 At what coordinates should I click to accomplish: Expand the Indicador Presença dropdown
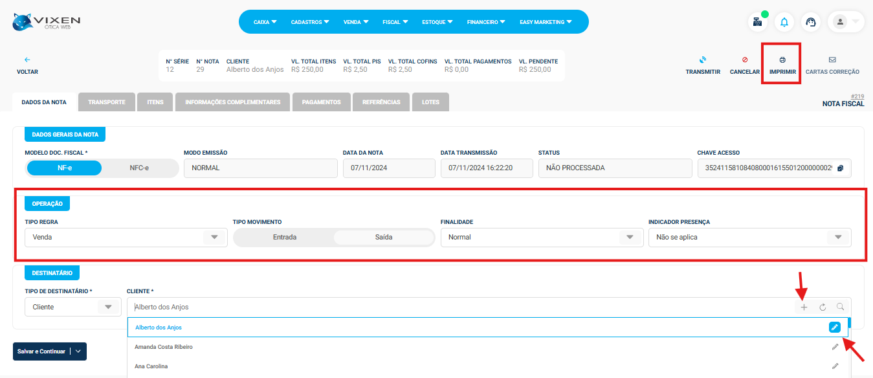click(838, 238)
